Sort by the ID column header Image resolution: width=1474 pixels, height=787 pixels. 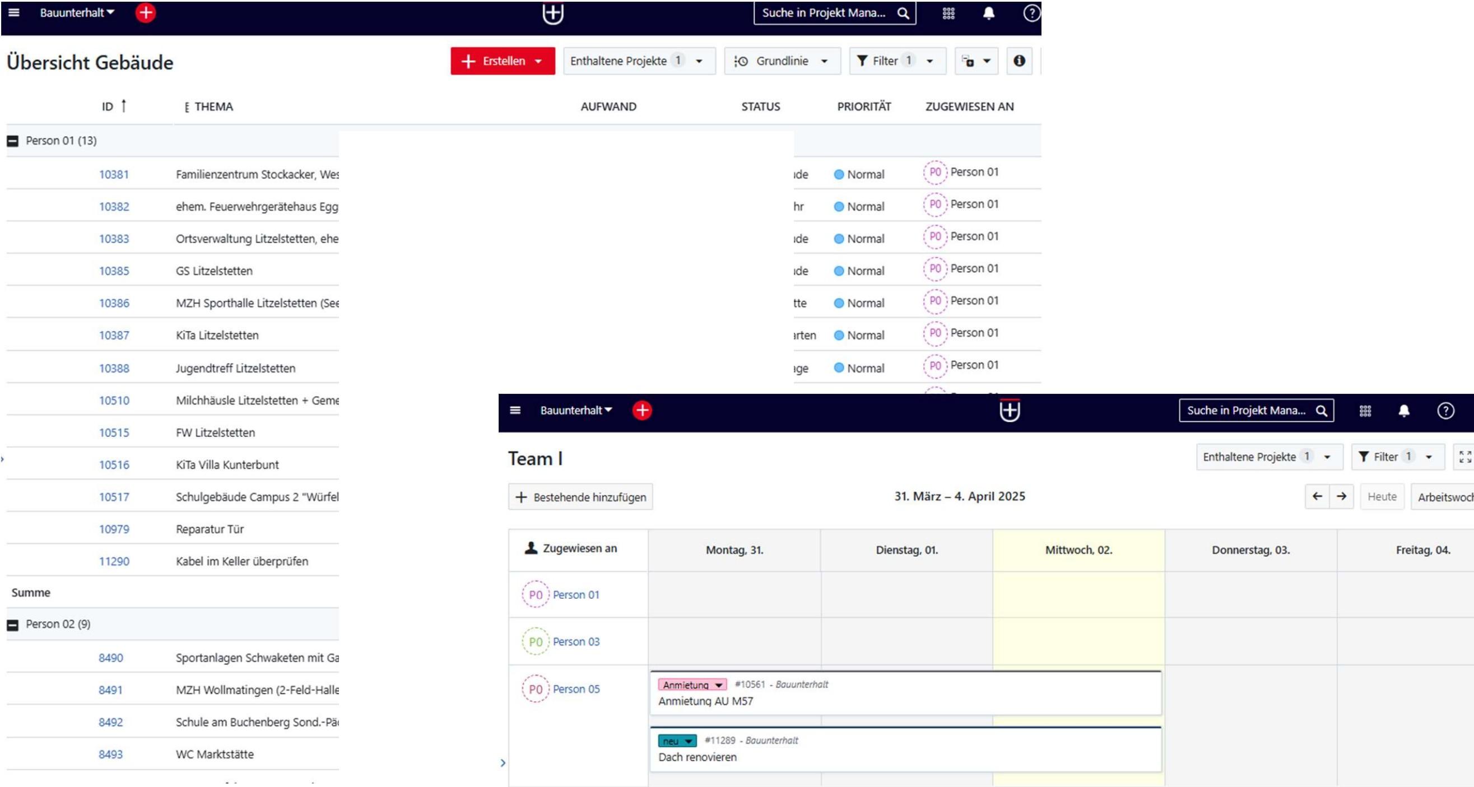click(x=108, y=106)
